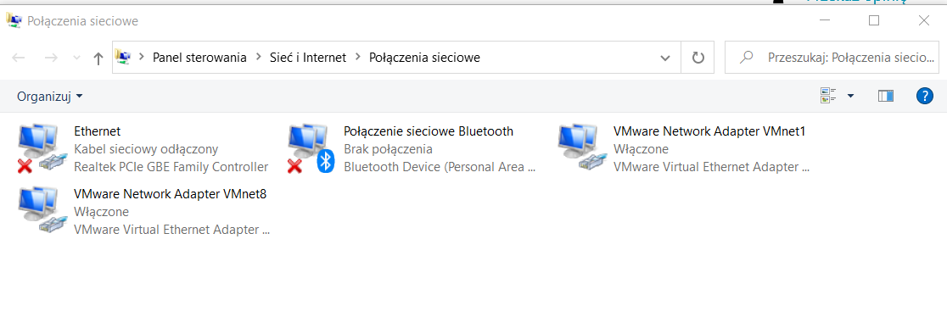This screenshot has width=947, height=328.
Task: Open the Help question mark icon
Action: click(x=925, y=96)
